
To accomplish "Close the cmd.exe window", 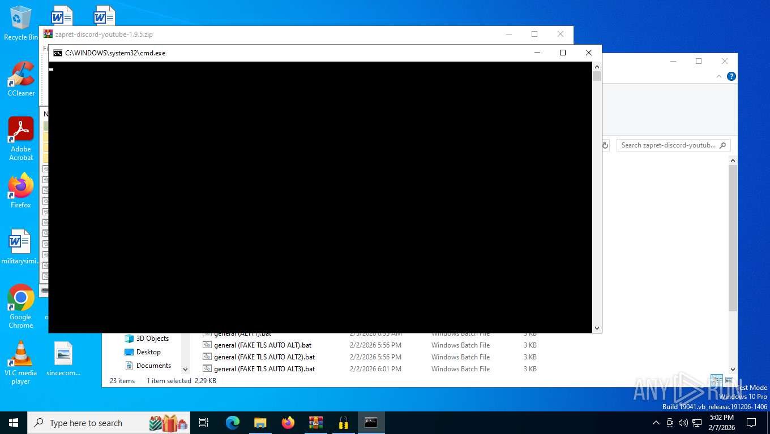I will tap(589, 53).
